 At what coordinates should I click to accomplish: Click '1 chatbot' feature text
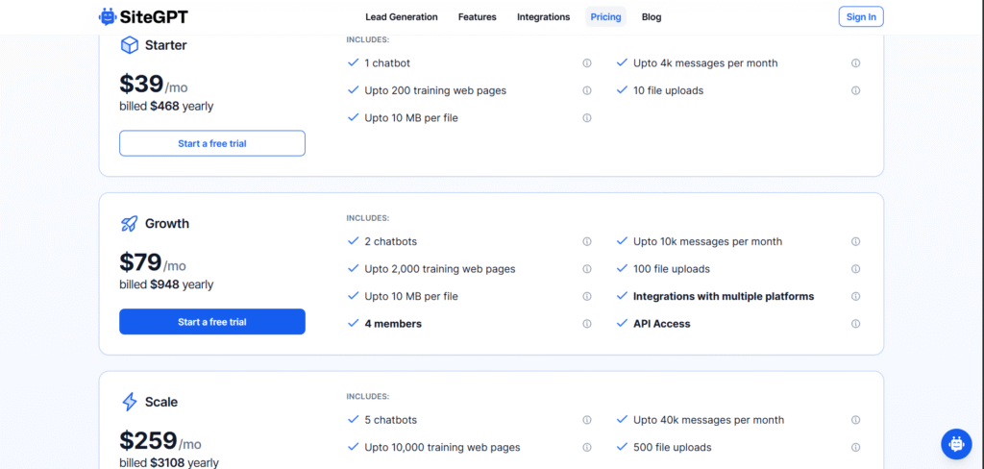387,62
